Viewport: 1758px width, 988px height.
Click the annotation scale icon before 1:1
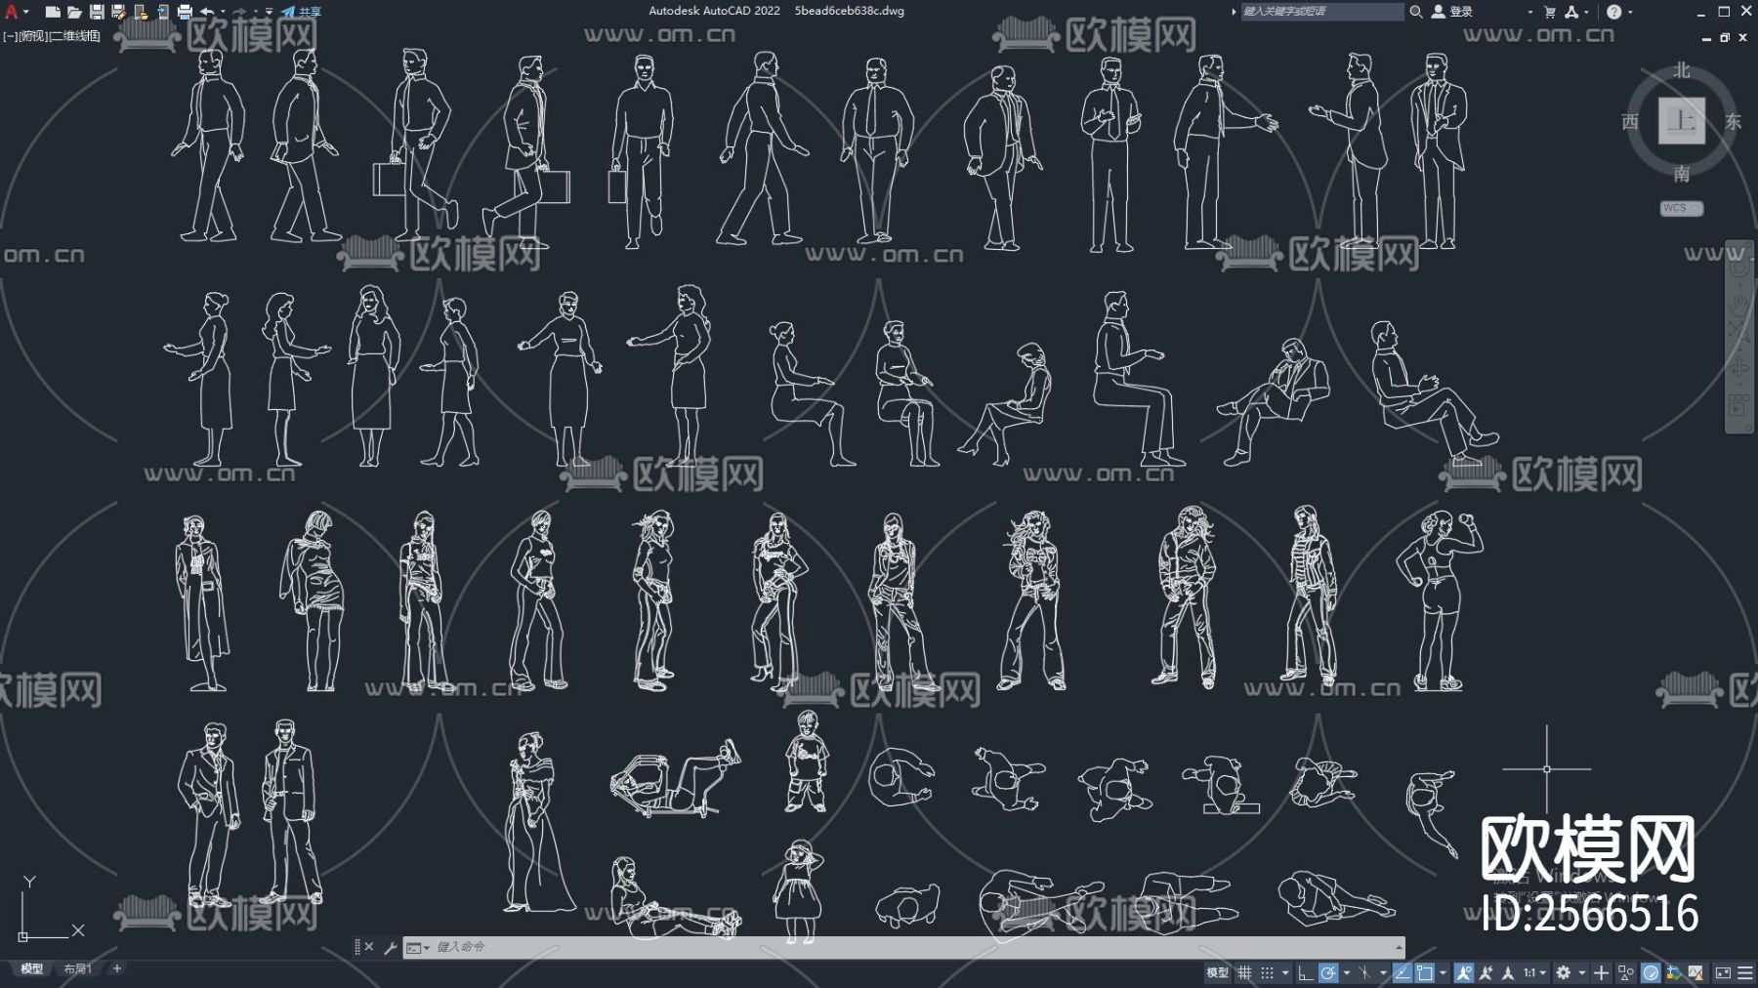tap(1508, 972)
